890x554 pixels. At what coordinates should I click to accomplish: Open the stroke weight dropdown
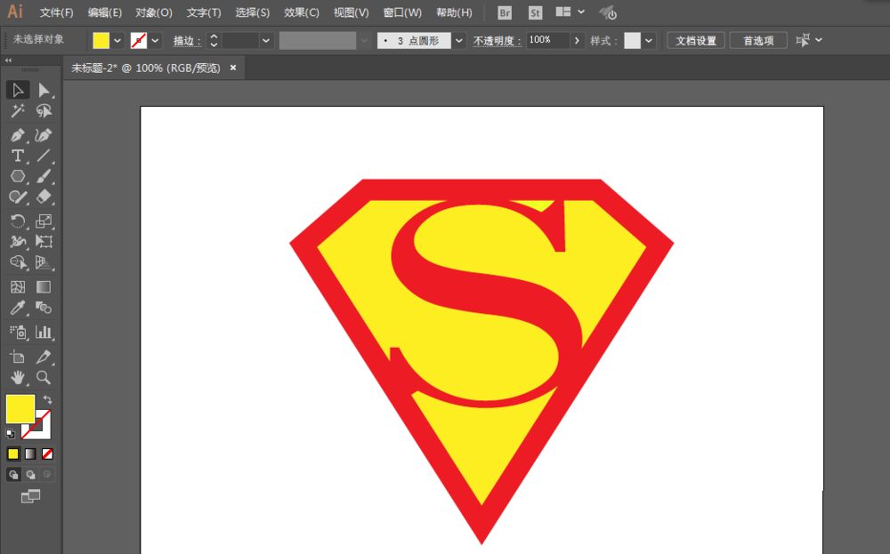(x=265, y=40)
